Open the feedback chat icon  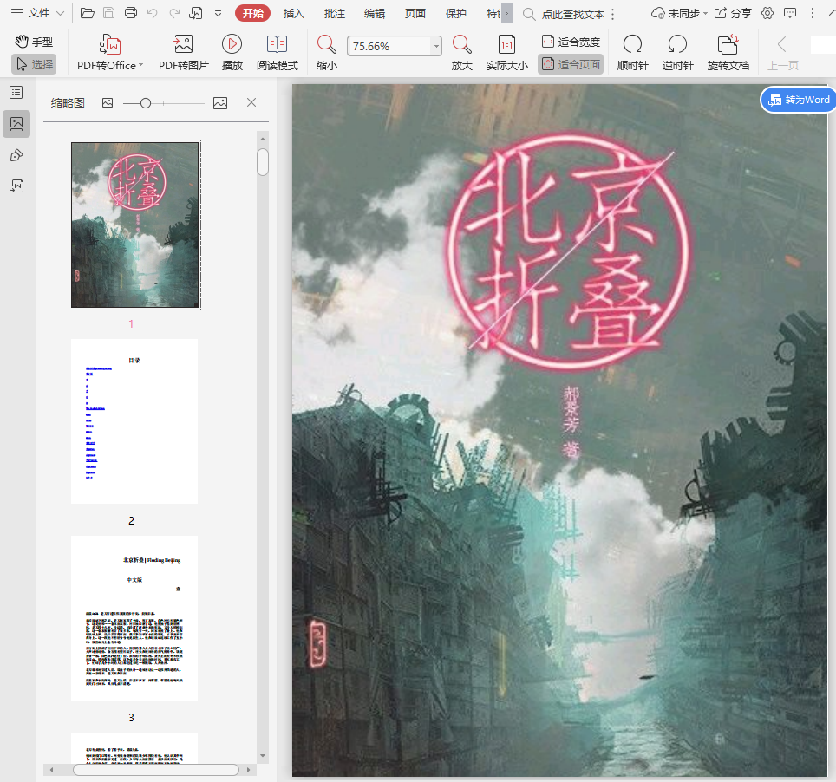790,13
